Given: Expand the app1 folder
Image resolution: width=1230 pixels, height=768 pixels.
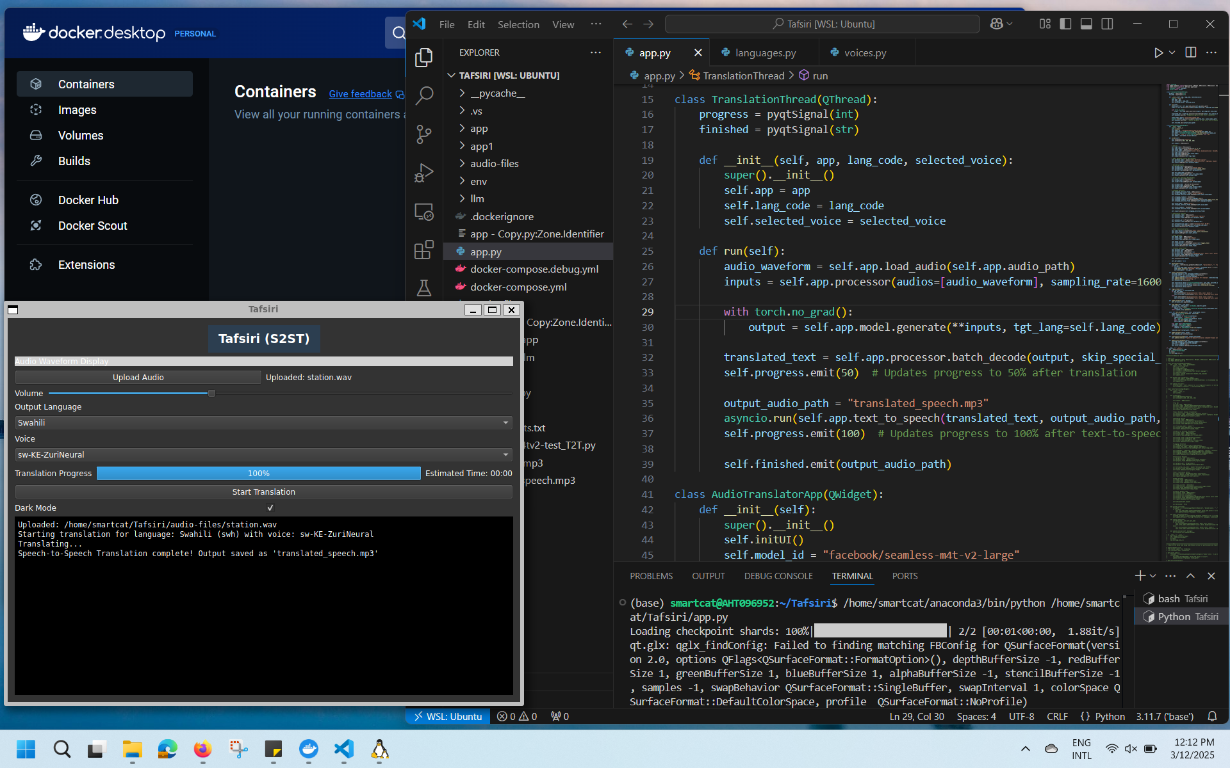Looking at the screenshot, I should 481,147.
